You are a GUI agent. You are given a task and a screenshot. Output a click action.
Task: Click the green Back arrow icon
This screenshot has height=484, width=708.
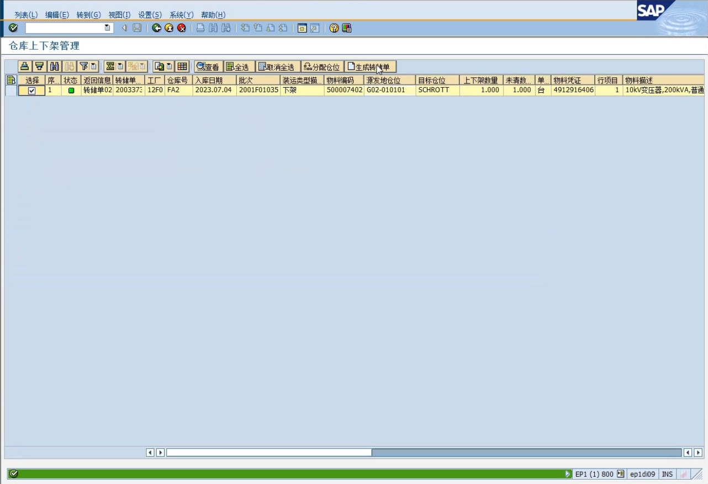[x=157, y=28]
